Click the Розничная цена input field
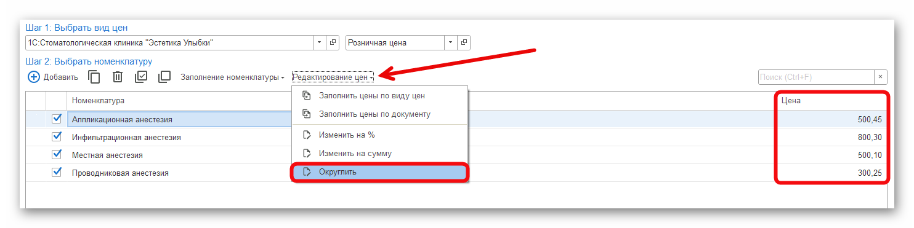Viewport: 914px width, 228px height. [x=395, y=43]
